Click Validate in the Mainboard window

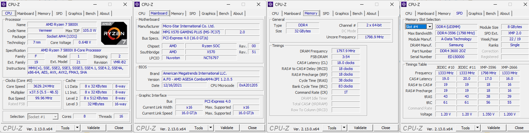[x=227, y=128]
